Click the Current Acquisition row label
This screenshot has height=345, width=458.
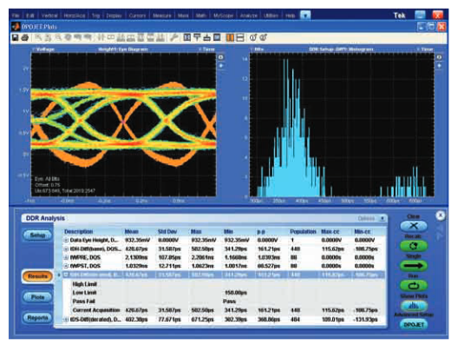click(x=96, y=310)
